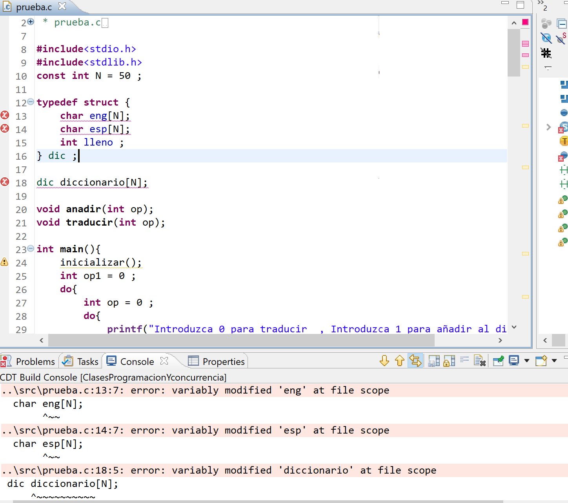The image size is (568, 503).
Task: Click the editor horizontal scrollbar thumb
Action: coord(241,340)
